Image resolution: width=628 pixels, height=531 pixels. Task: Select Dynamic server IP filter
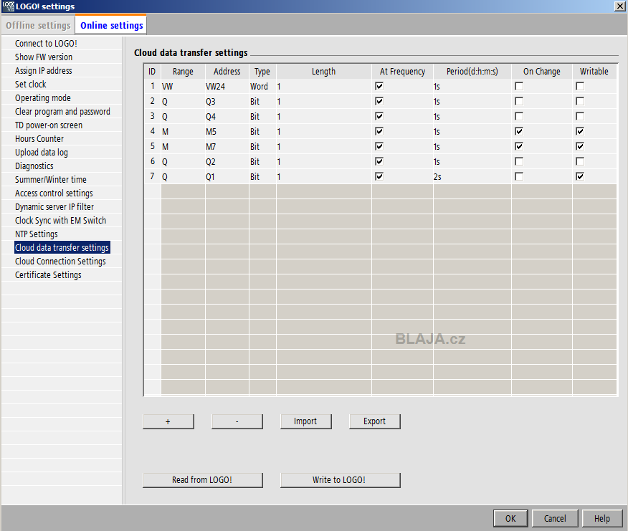pos(54,206)
